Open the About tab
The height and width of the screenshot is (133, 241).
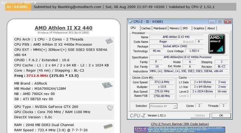[x=211, y=28]
